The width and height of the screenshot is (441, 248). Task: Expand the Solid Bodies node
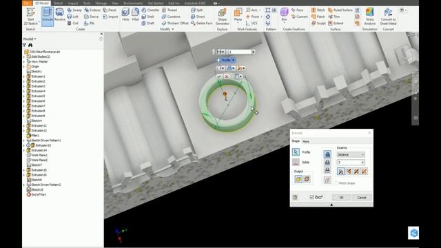click(x=24, y=56)
